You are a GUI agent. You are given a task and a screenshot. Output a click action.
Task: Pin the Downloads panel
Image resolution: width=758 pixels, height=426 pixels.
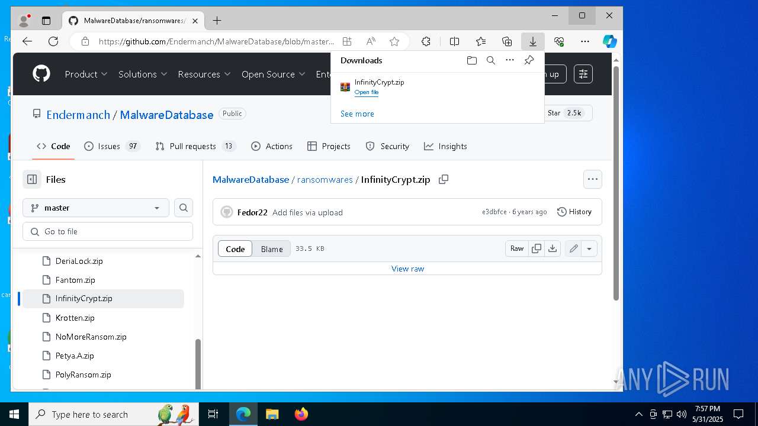coord(529,60)
